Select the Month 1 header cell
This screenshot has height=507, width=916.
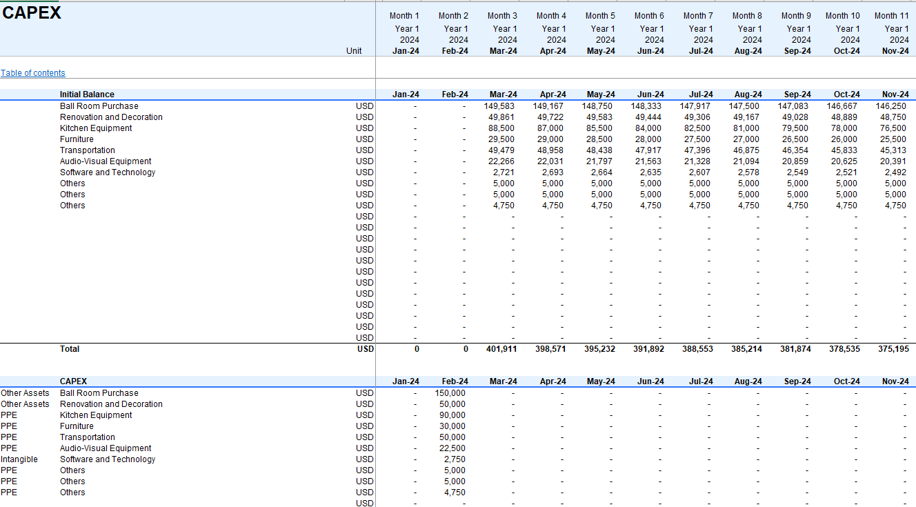click(404, 16)
